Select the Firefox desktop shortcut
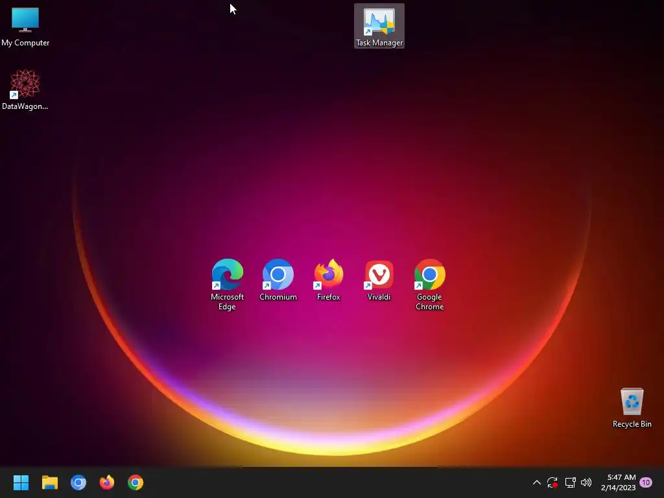Screen dimensions: 664x498 328,280
